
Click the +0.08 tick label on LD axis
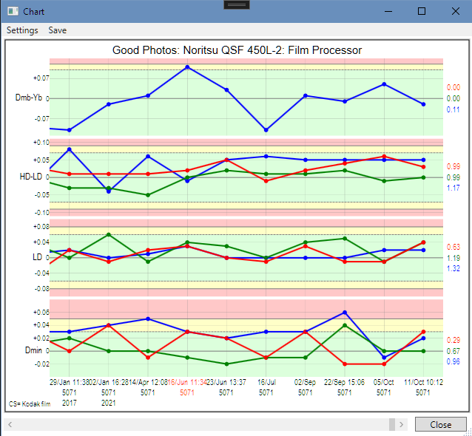coord(41,226)
